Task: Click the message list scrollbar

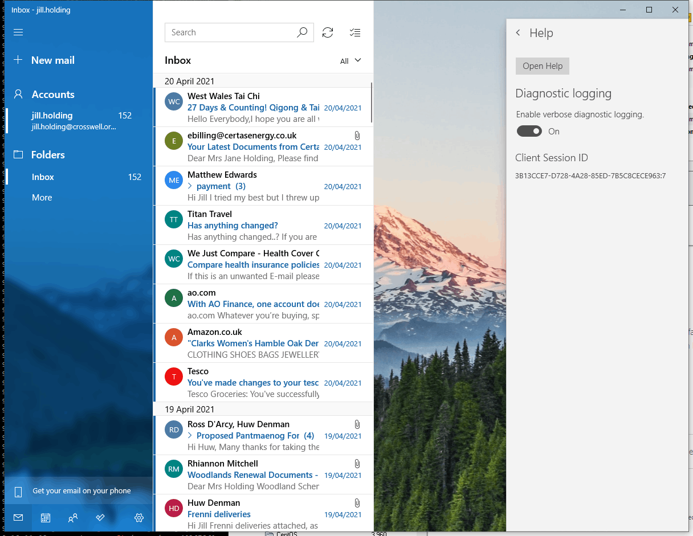Action: click(372, 103)
